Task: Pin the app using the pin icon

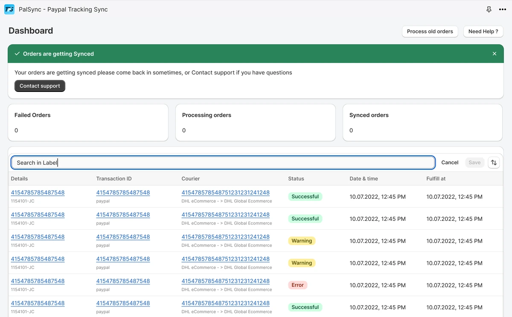Action: pos(489,9)
